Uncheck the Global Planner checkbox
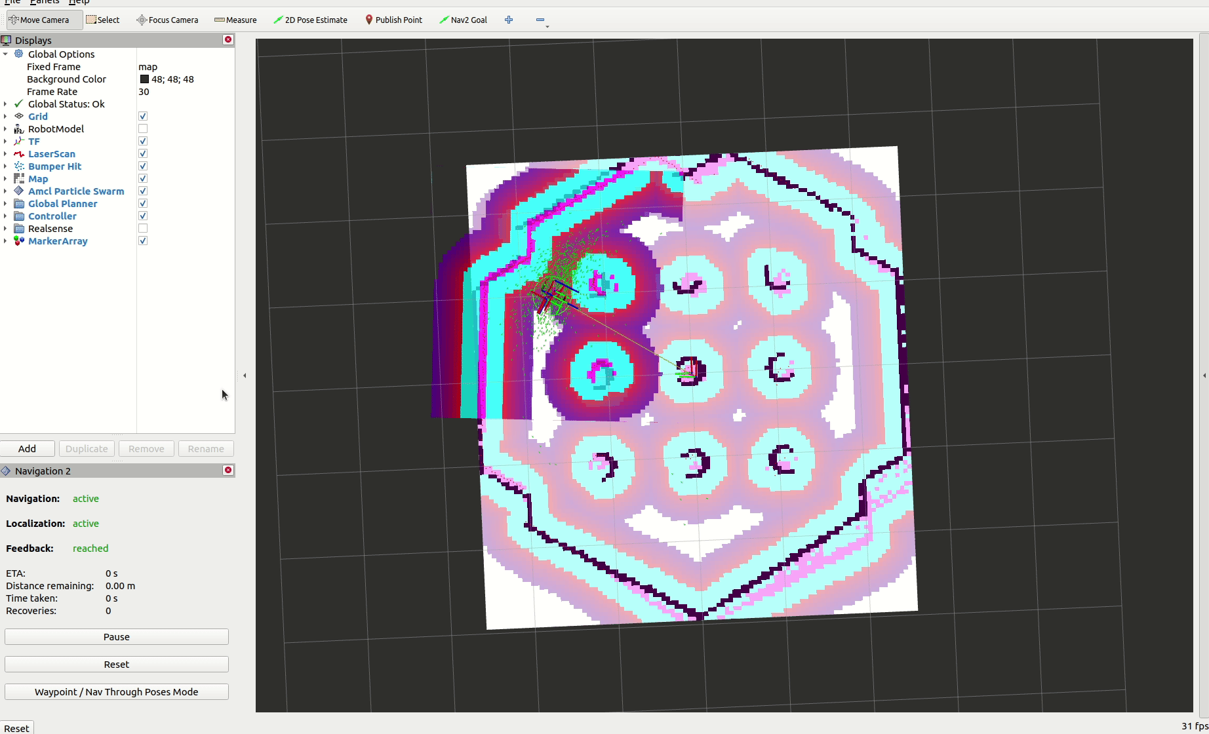 coord(143,203)
